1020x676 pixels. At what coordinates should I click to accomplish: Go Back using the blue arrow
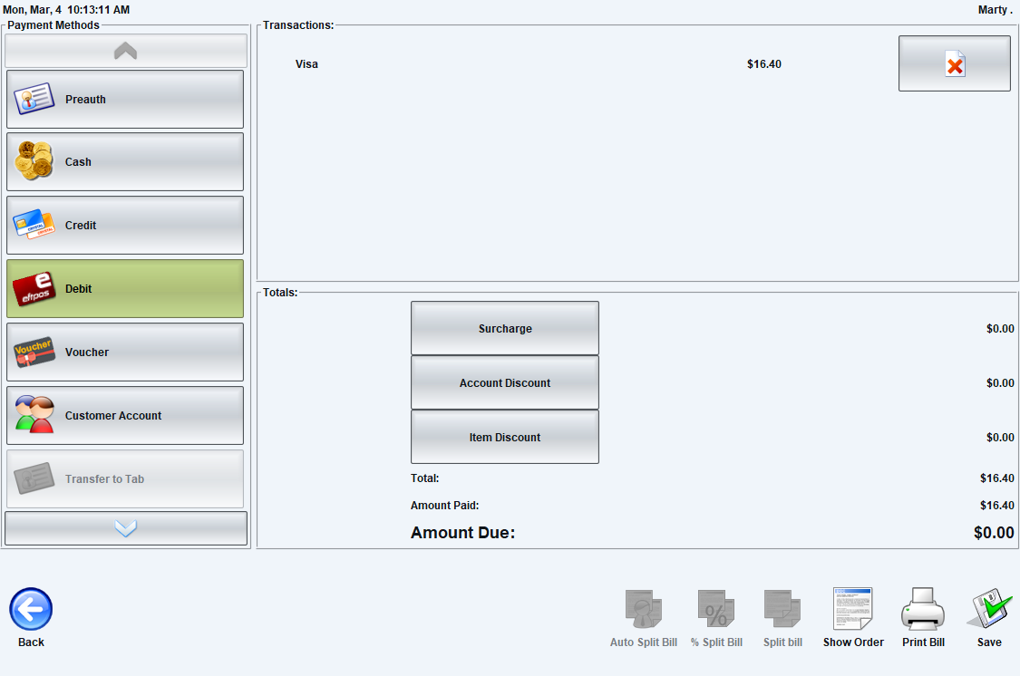tap(31, 617)
